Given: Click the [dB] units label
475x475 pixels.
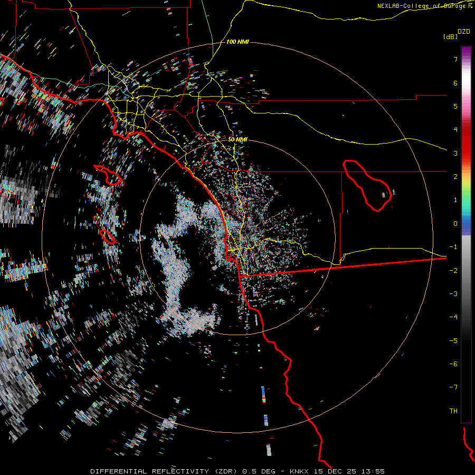Looking at the screenshot, I should coord(451,36).
